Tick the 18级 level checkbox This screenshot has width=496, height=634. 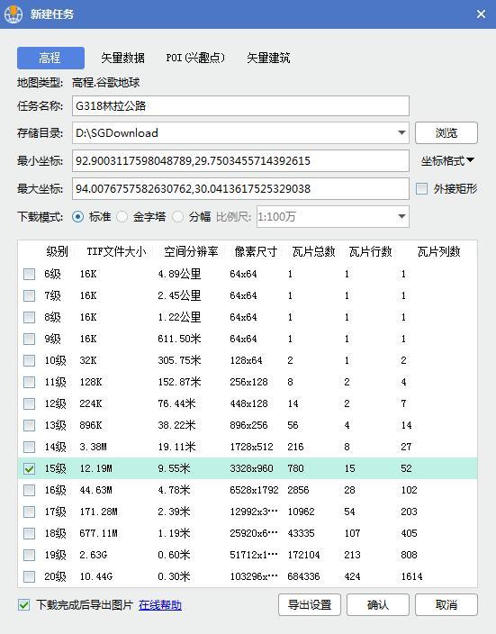[x=29, y=533]
